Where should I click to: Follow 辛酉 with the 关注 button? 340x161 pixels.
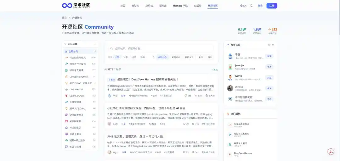click(269, 56)
